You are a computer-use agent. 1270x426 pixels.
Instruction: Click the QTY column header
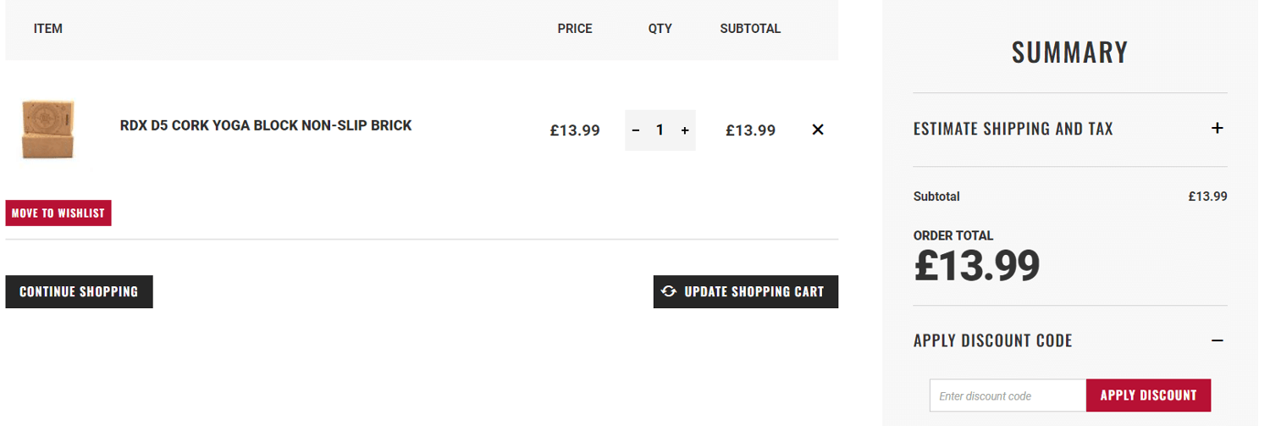click(660, 29)
